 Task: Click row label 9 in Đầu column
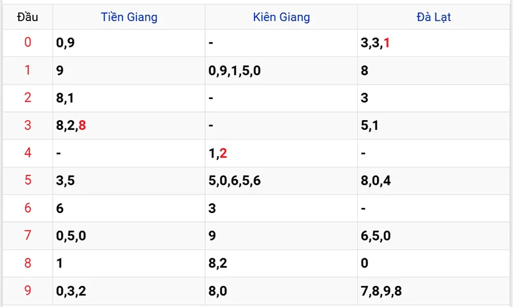[28, 290]
